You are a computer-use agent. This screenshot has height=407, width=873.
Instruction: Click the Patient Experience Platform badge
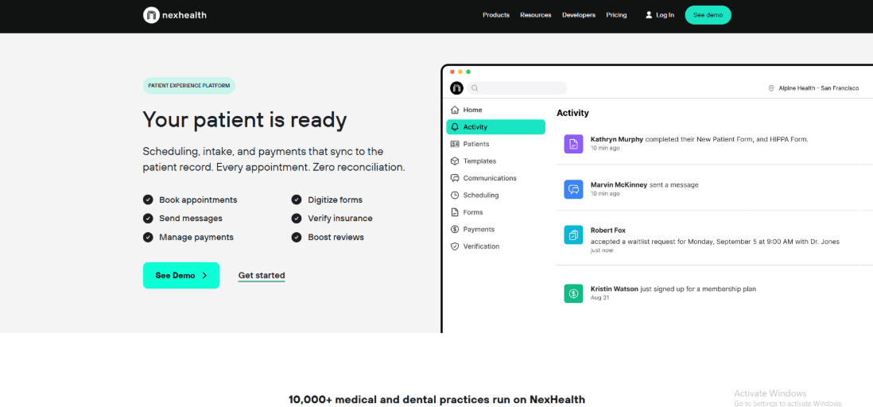pos(188,86)
